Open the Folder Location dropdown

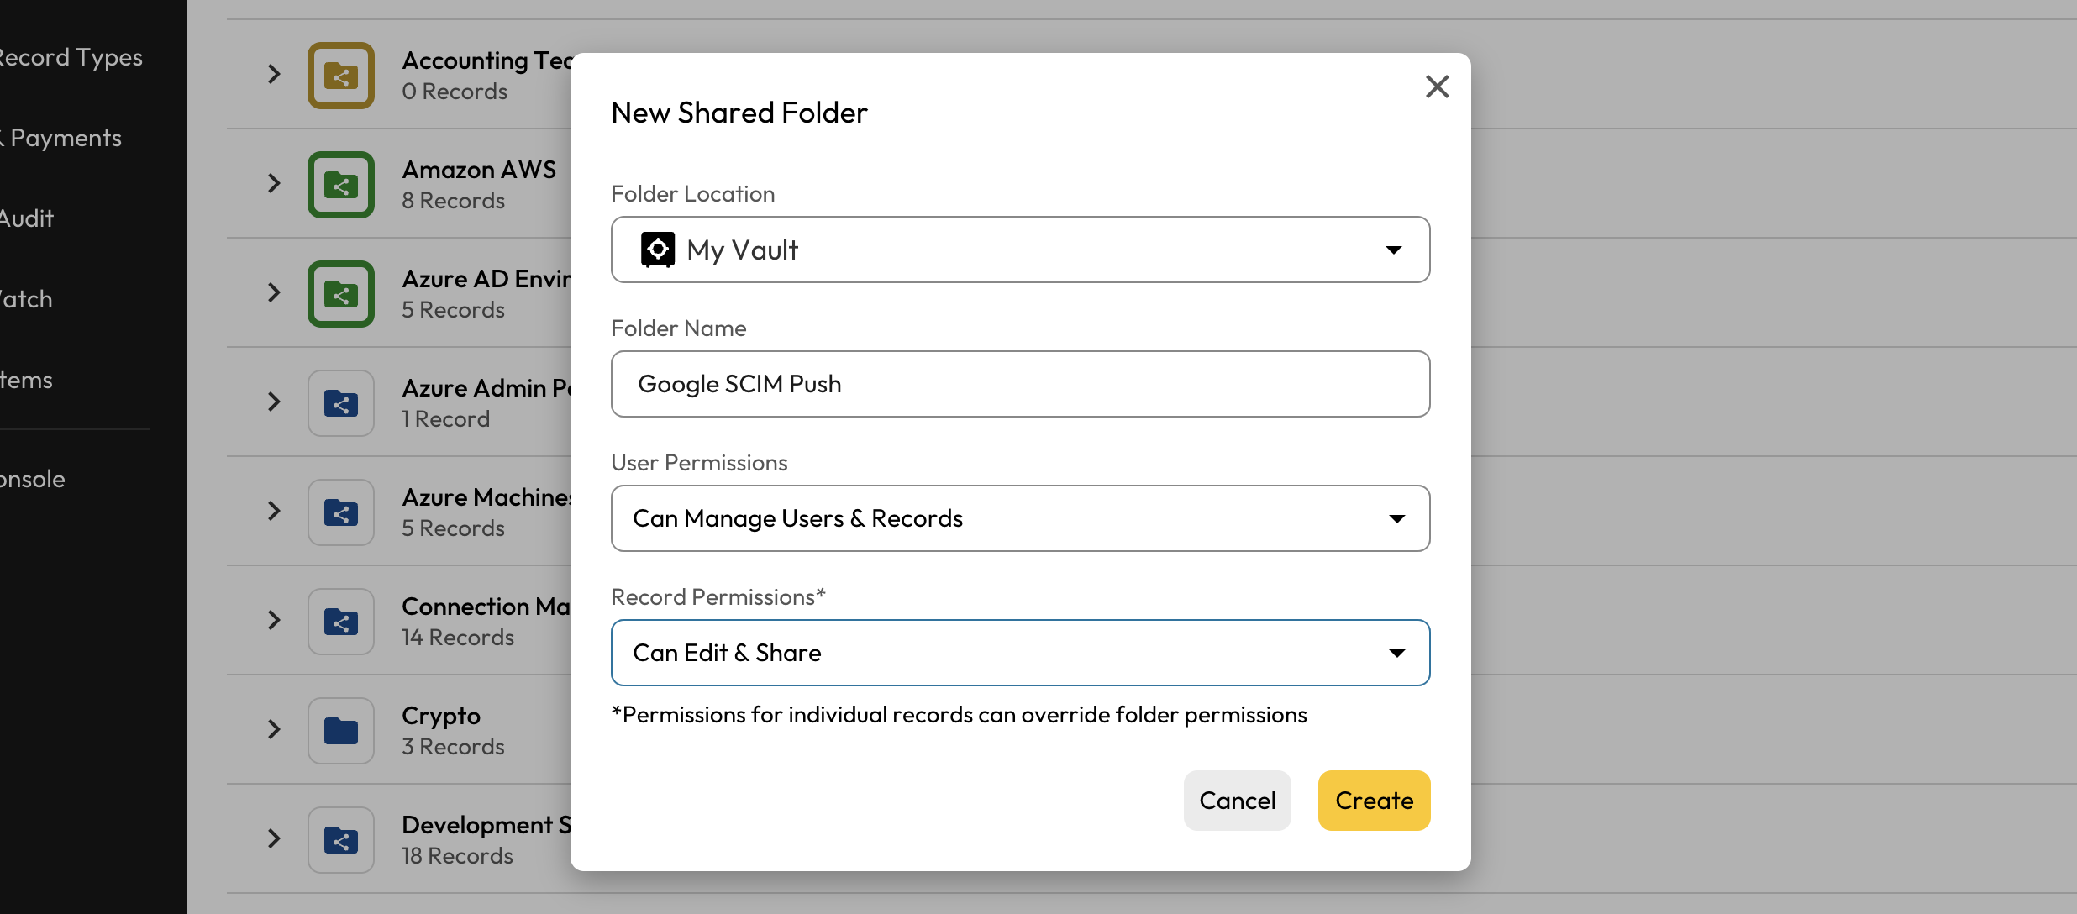(x=1020, y=250)
